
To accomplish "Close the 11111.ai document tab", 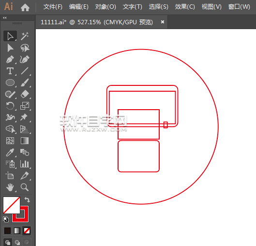I will (163, 22).
